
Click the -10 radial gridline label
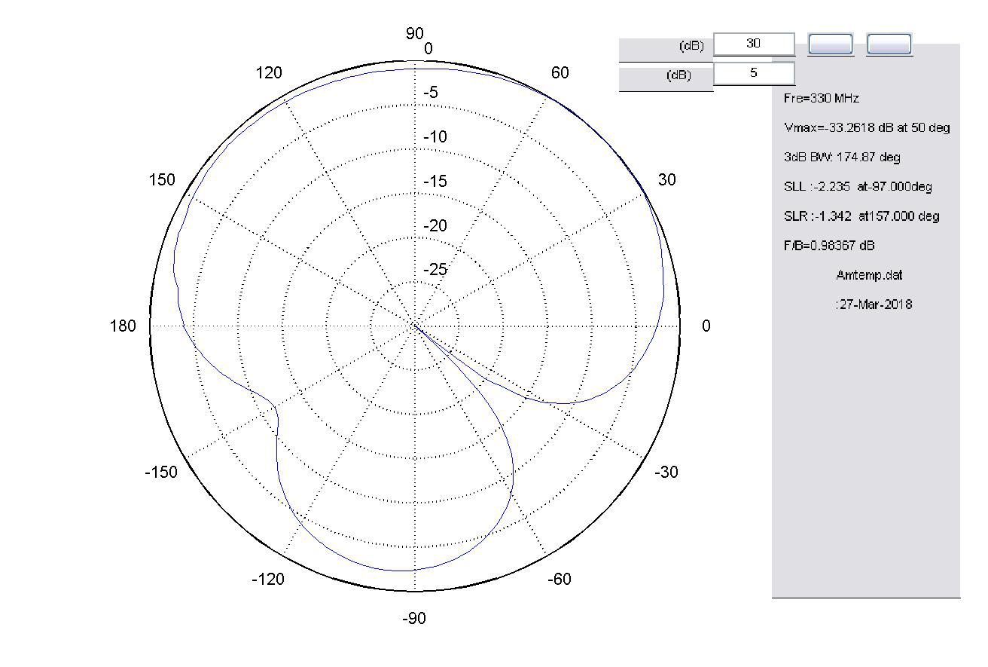[435, 137]
